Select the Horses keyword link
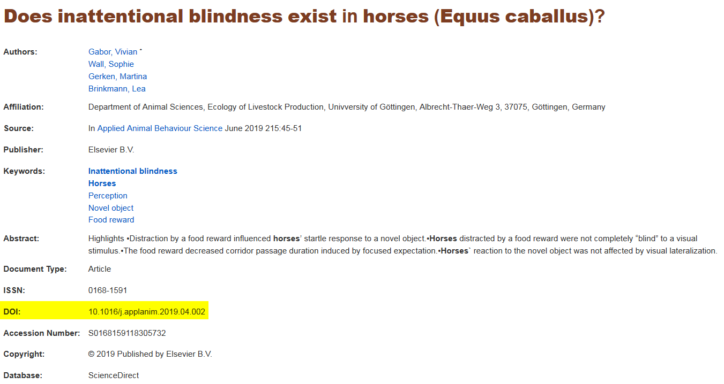The height and width of the screenshot is (384, 724). click(x=102, y=183)
